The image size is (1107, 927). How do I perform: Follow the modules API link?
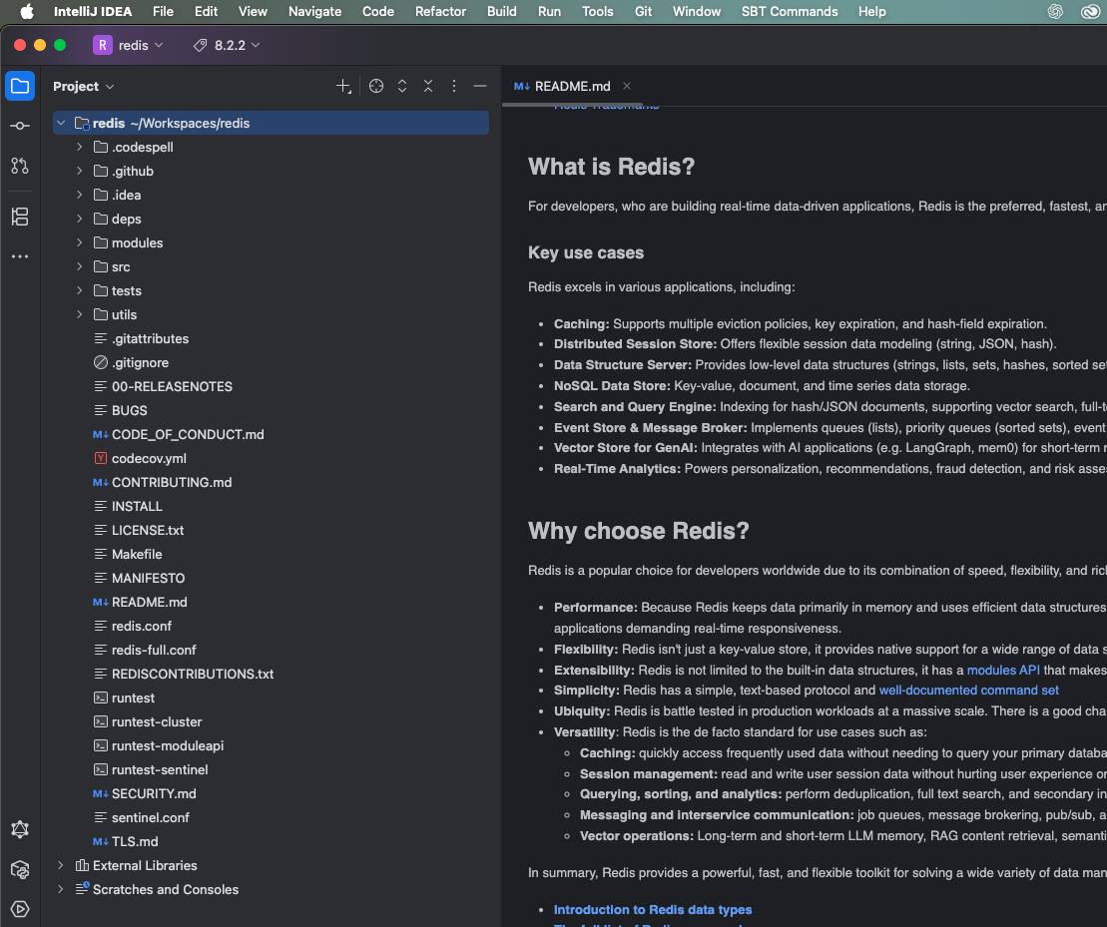pyautogui.click(x=1003, y=670)
